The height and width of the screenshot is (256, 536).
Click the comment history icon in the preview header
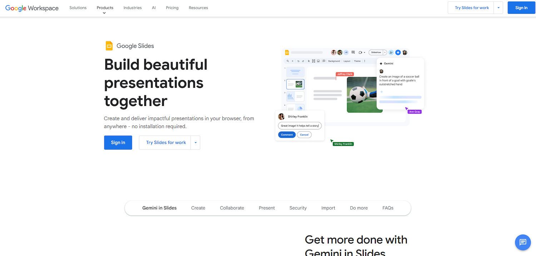click(x=353, y=52)
